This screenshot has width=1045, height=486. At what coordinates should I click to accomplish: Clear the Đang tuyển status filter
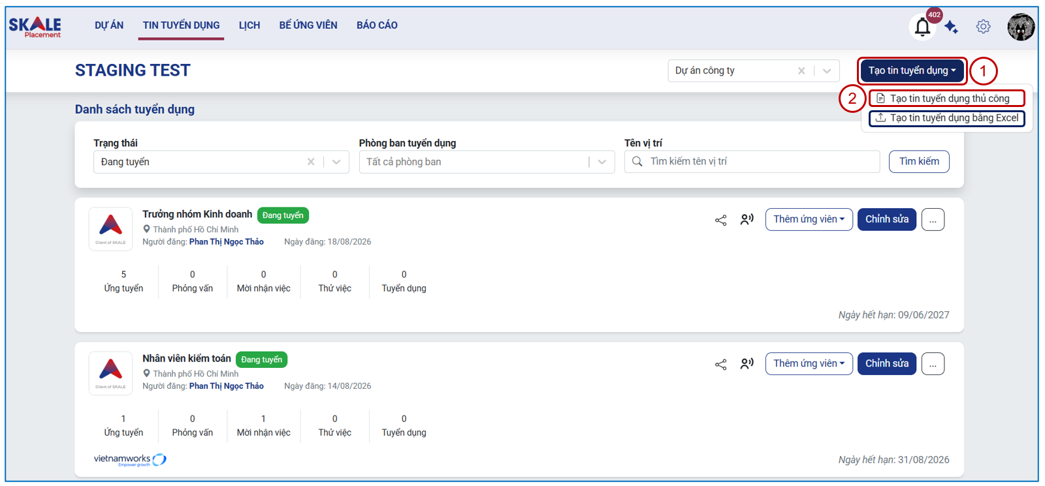311,162
